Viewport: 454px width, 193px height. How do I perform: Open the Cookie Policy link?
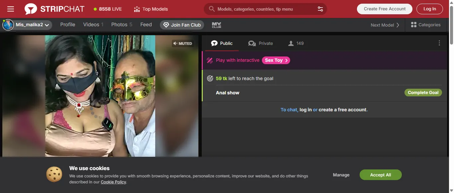113,182
